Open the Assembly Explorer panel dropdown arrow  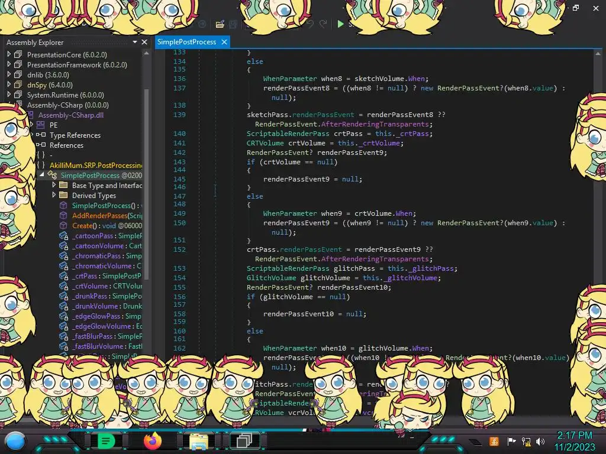pyautogui.click(x=134, y=42)
